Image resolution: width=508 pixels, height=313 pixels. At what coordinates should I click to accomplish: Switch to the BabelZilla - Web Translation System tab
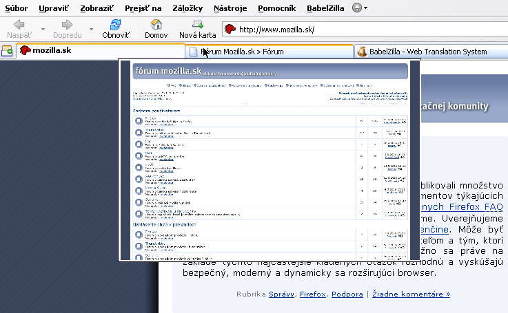point(431,52)
